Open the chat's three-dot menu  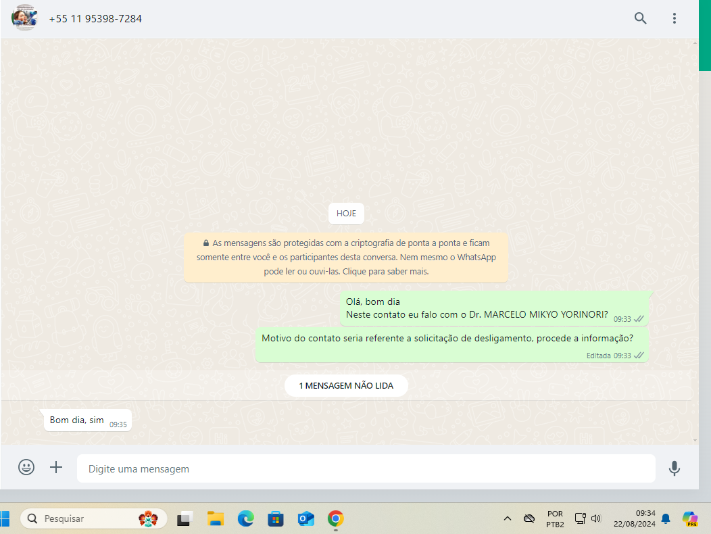coord(675,18)
